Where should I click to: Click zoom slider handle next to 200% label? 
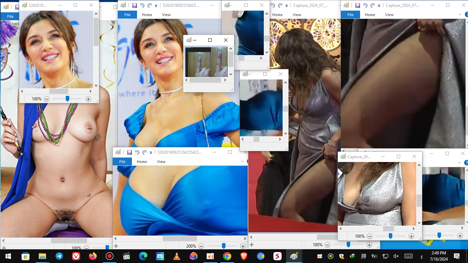tap(223, 246)
